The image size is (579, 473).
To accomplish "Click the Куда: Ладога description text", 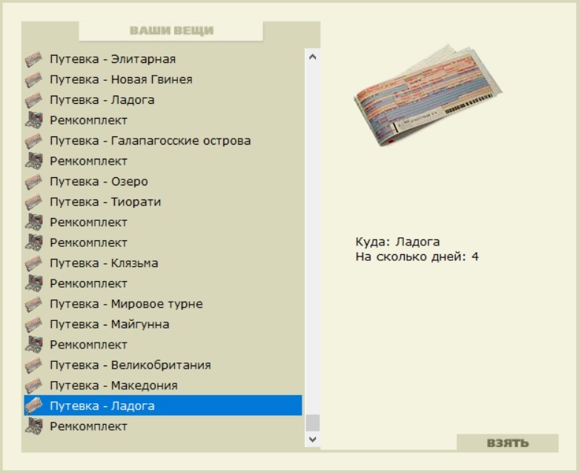I will click(x=397, y=242).
